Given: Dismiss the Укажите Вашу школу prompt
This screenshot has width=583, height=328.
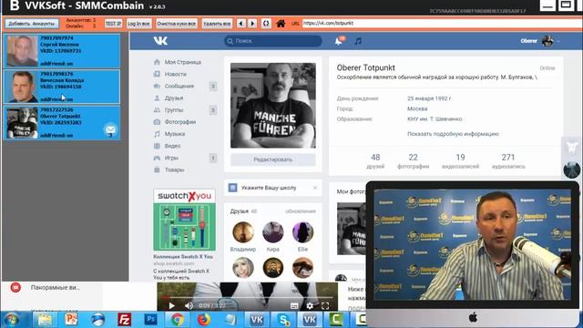Looking at the screenshot, I should [x=315, y=188].
